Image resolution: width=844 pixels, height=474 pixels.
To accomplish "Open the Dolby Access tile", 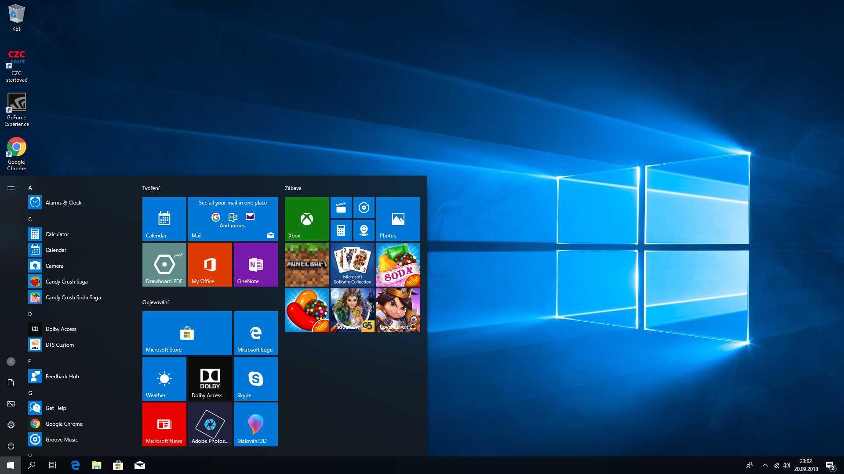I will pyautogui.click(x=210, y=378).
